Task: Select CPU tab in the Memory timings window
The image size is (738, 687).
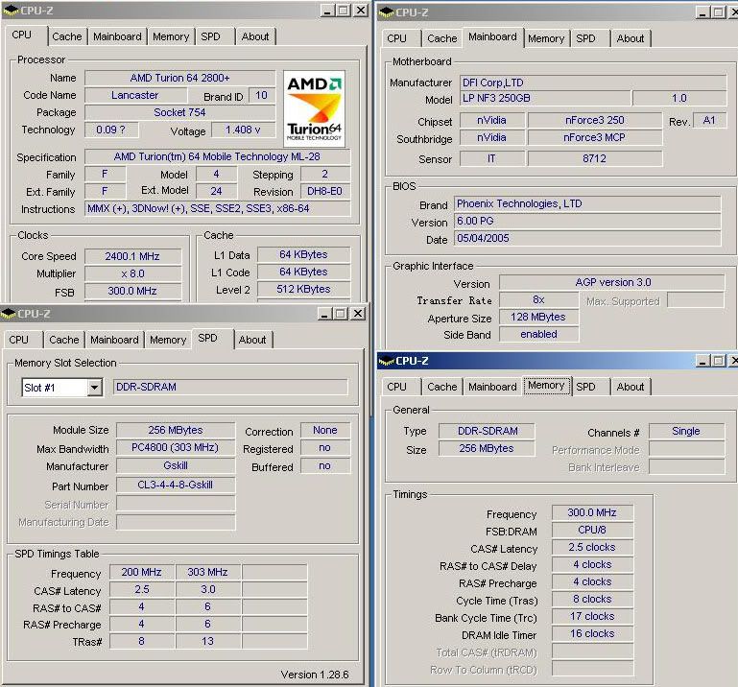Action: pos(396,387)
